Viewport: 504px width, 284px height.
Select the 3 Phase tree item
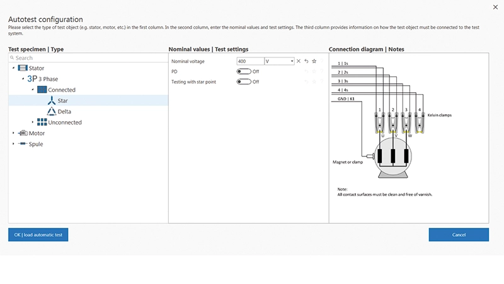coord(43,79)
